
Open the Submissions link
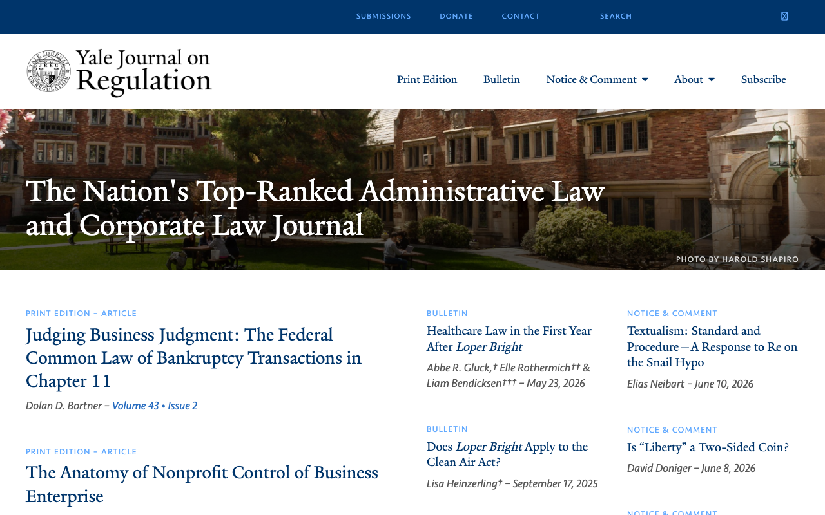[383, 16]
